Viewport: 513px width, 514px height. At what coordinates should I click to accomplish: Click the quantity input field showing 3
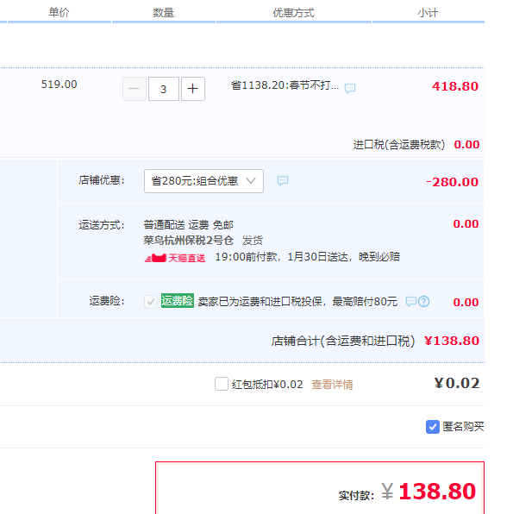pos(164,89)
